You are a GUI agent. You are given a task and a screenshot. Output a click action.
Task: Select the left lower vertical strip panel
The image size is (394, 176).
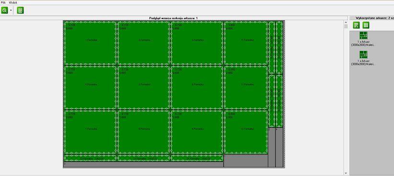point(272,101)
